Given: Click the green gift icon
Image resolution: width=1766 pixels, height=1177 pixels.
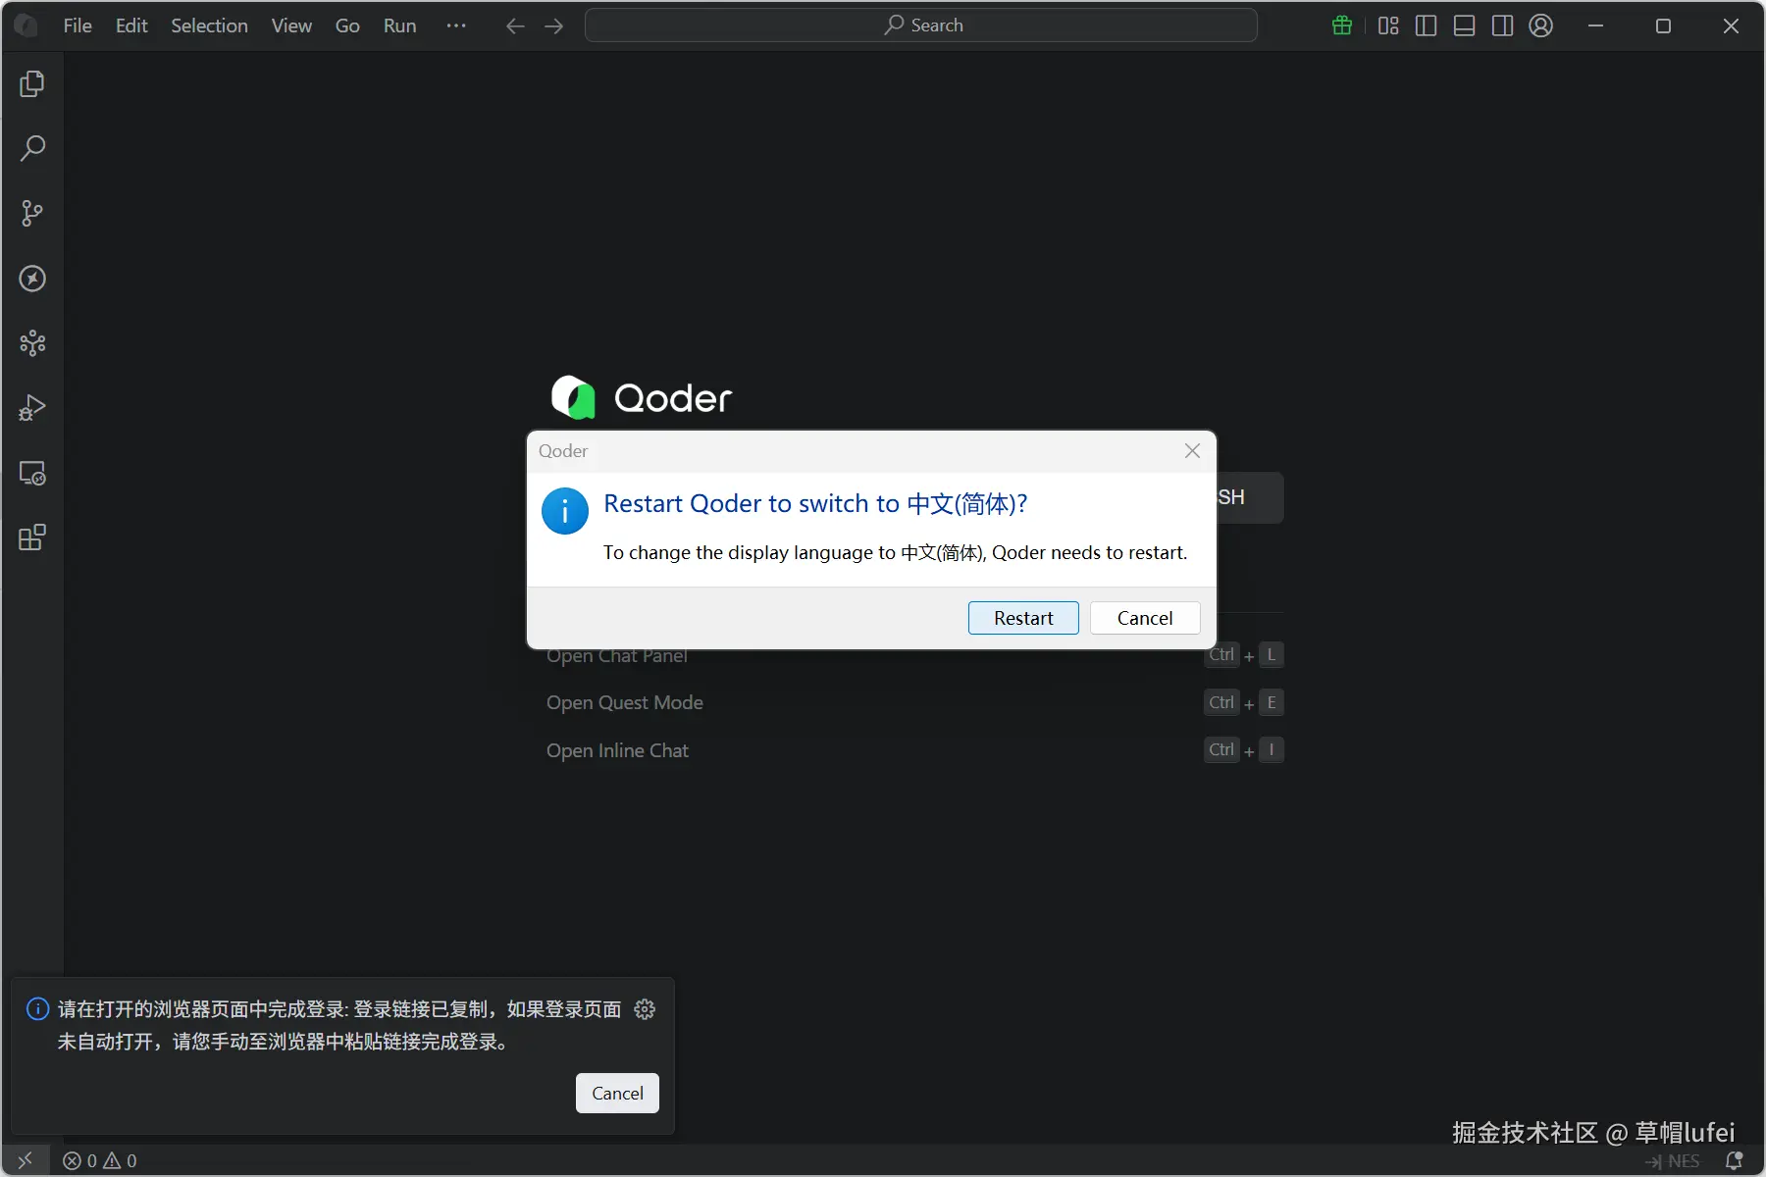Looking at the screenshot, I should (1342, 26).
